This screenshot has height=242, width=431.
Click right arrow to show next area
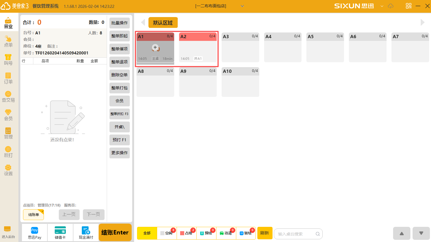tap(422, 22)
